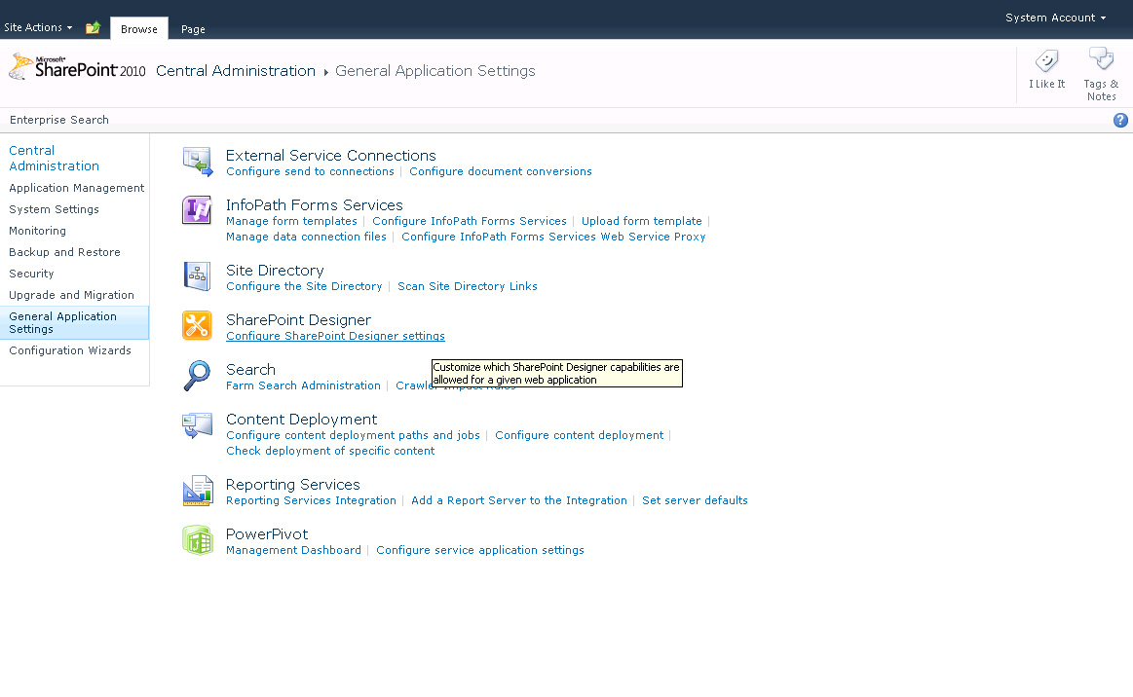Click Configure InfoPath Forms Services link

tap(469, 221)
